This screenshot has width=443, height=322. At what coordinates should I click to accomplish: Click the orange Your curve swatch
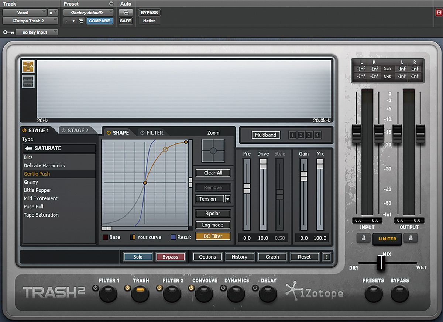click(133, 237)
